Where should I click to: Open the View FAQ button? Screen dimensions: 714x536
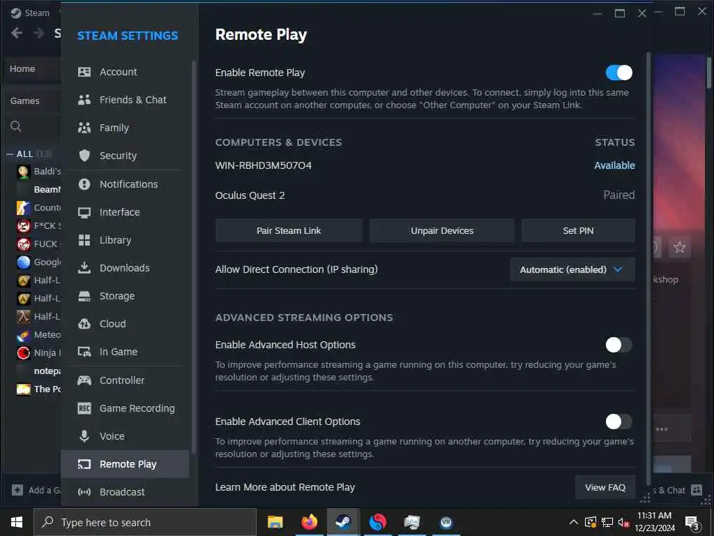click(x=605, y=488)
